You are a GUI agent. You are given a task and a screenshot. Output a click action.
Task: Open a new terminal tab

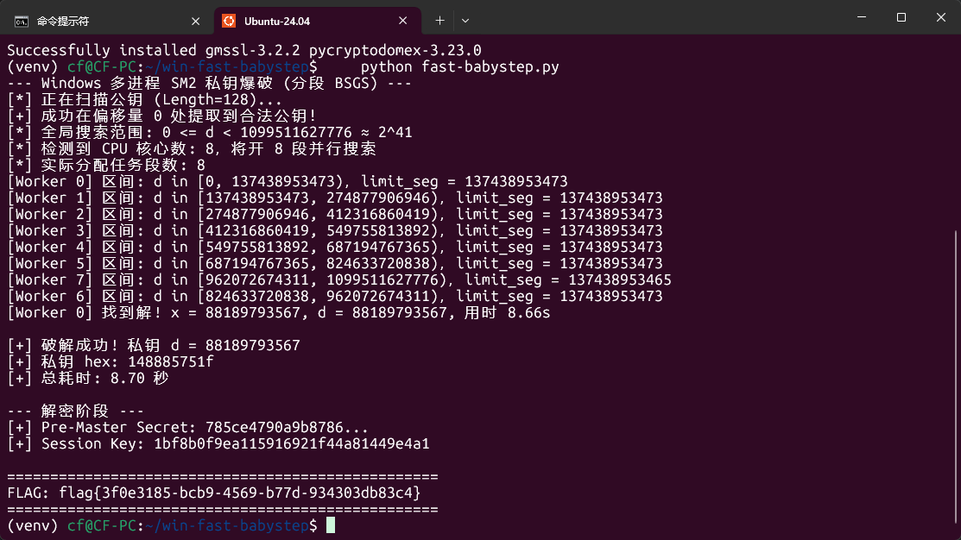[439, 21]
